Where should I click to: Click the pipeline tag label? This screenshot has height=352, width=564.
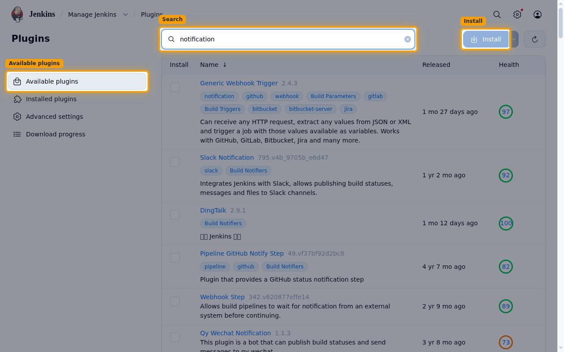[x=215, y=267]
